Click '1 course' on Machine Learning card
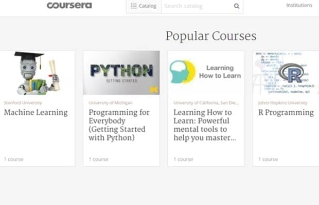Image resolution: width=319 pixels, height=205 pixels. tap(13, 159)
